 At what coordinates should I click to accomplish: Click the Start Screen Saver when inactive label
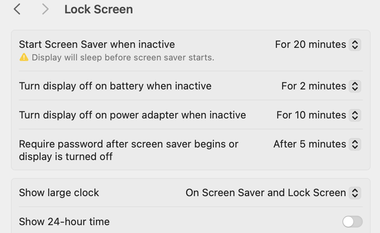(x=97, y=44)
